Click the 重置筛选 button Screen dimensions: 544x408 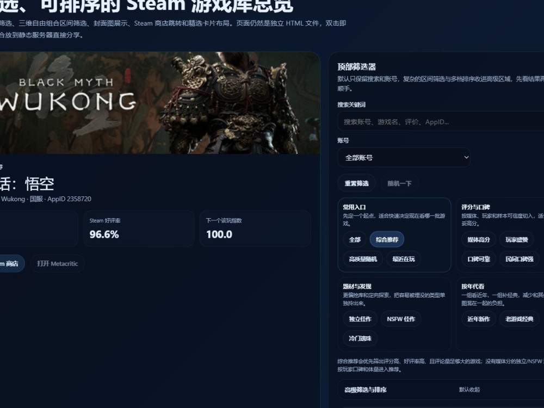(356, 183)
